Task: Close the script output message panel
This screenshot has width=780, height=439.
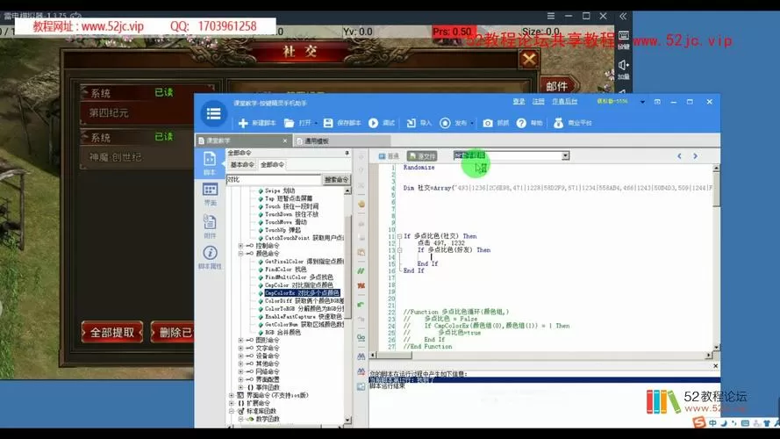Action: pos(715,366)
